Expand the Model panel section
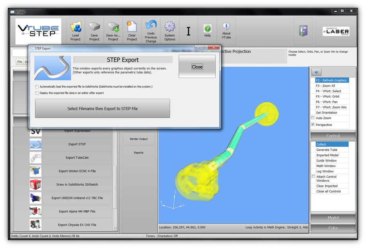 (x=333, y=218)
